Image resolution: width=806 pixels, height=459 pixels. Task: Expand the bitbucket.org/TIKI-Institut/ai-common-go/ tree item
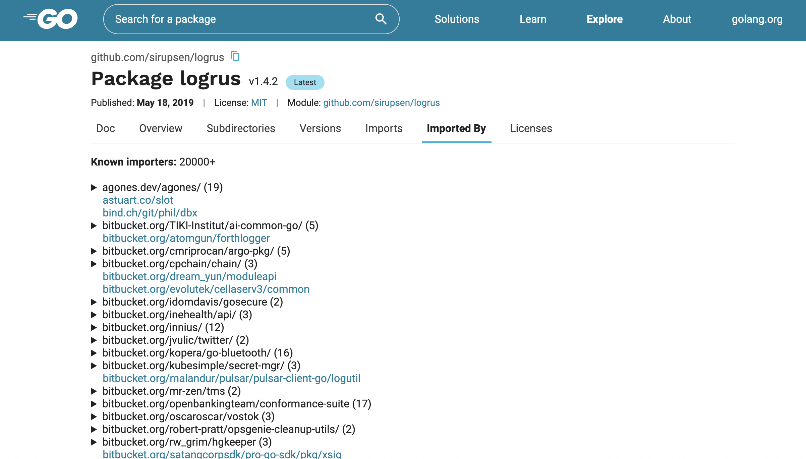tap(94, 225)
